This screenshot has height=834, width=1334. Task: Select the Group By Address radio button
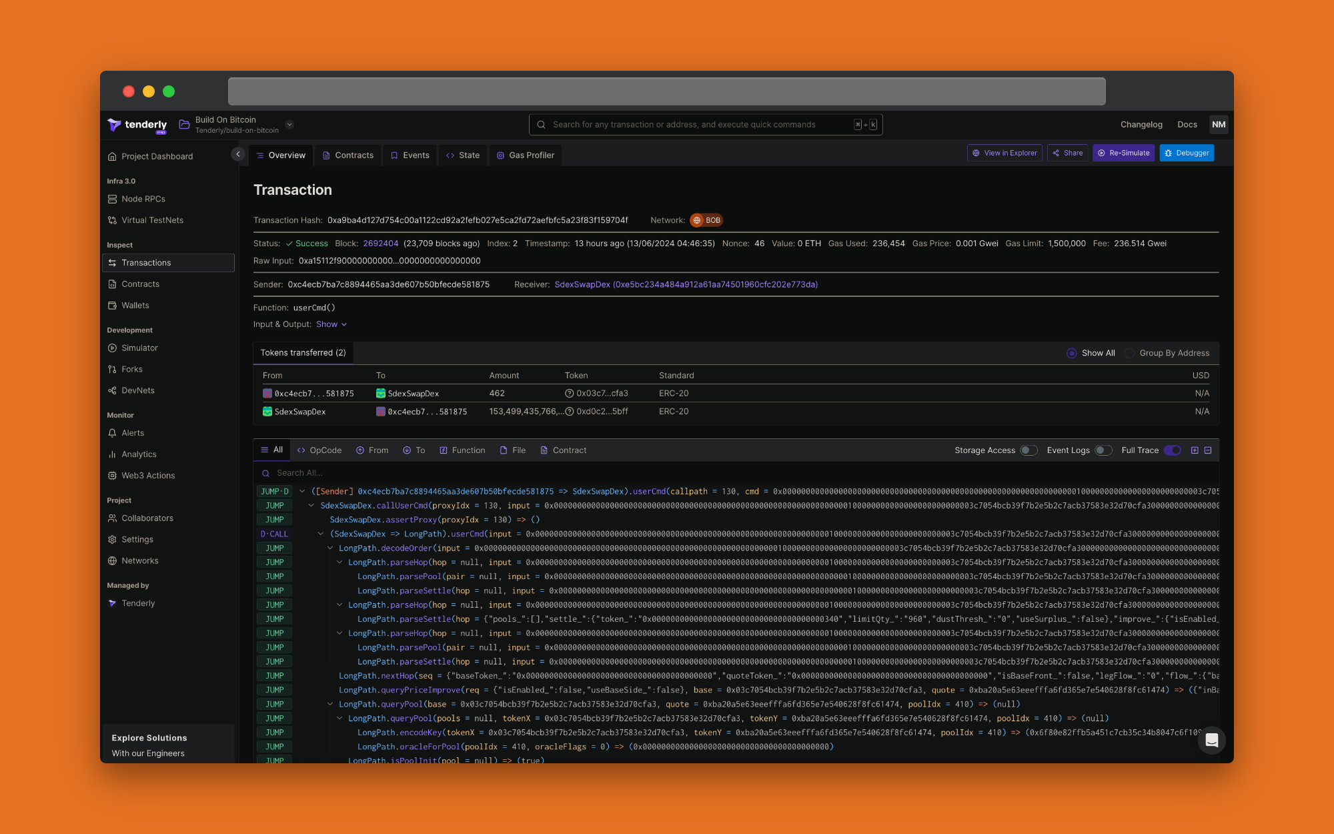(x=1130, y=353)
